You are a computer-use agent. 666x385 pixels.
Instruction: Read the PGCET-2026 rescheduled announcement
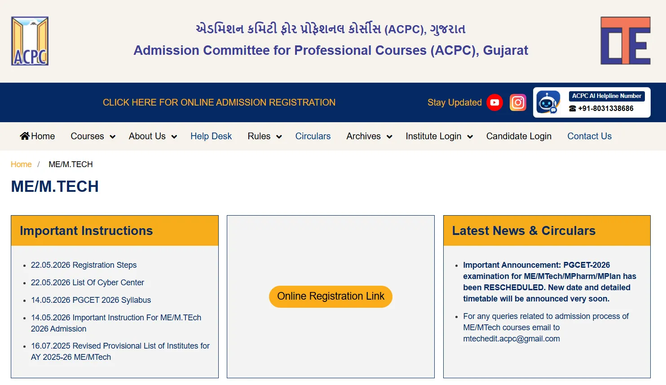click(x=550, y=282)
